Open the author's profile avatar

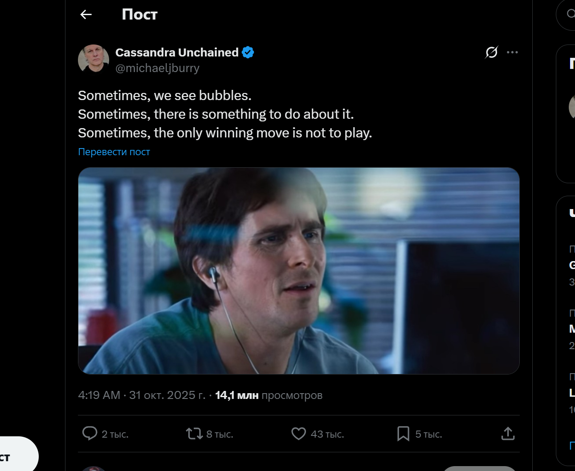(x=94, y=59)
